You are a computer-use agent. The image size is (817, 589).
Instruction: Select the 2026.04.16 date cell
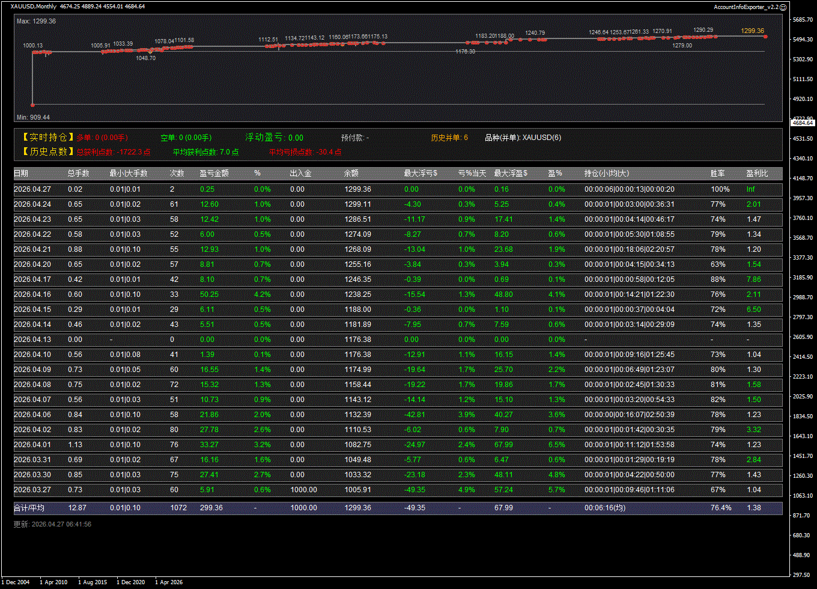32,294
